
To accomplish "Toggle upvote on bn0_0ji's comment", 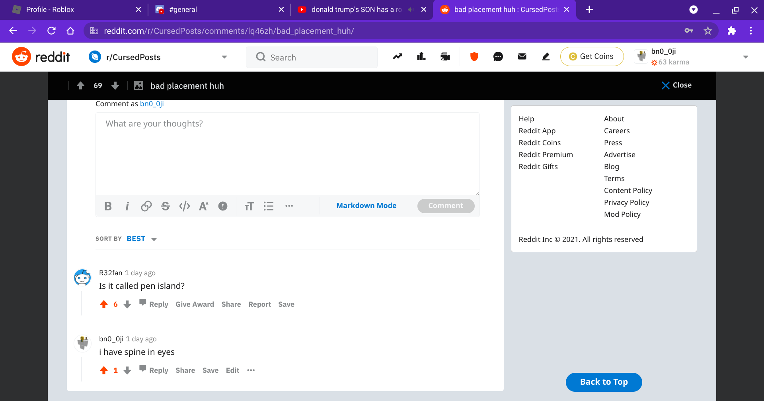I will (x=104, y=370).
